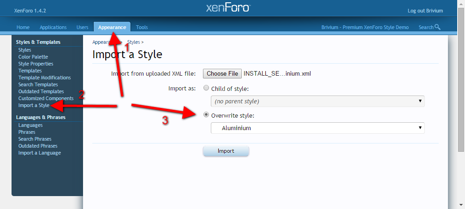Click the Styles & Templates section heading
Image resolution: width=465 pixels, height=209 pixels.
click(x=38, y=42)
